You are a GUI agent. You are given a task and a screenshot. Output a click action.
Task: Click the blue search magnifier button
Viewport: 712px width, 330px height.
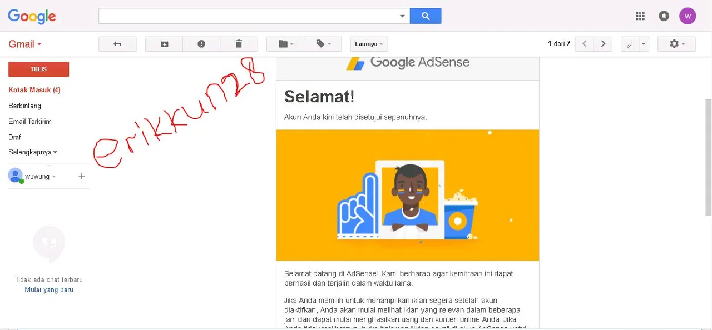(x=426, y=16)
